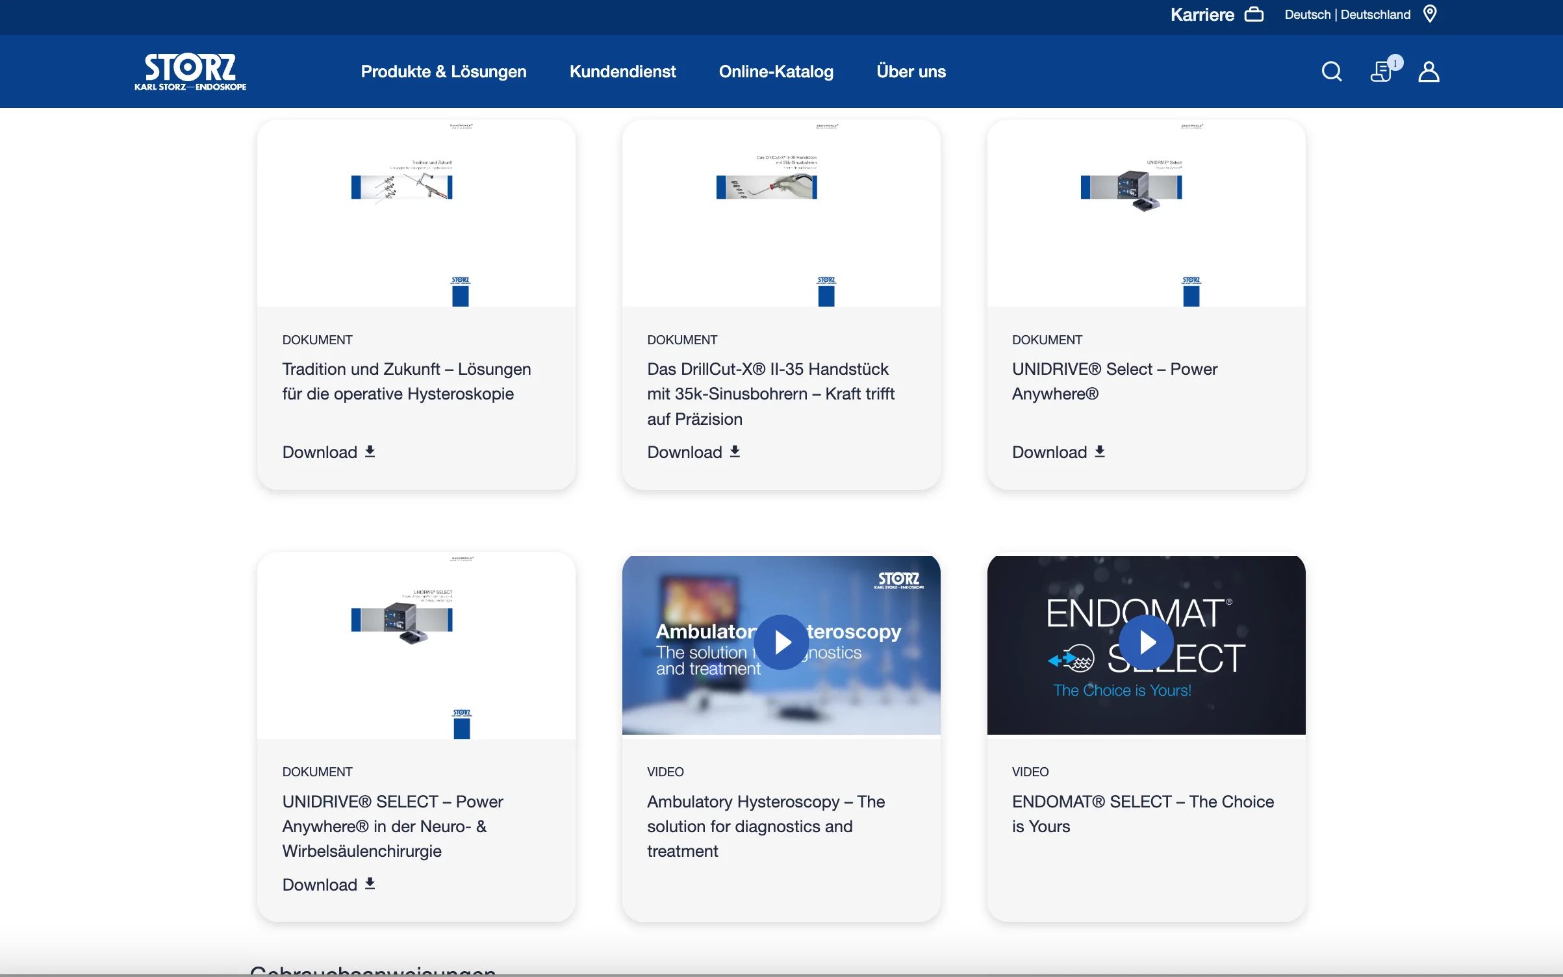Click the briefcase icon beside Karriere
The height and width of the screenshot is (977, 1563).
pyautogui.click(x=1254, y=14)
